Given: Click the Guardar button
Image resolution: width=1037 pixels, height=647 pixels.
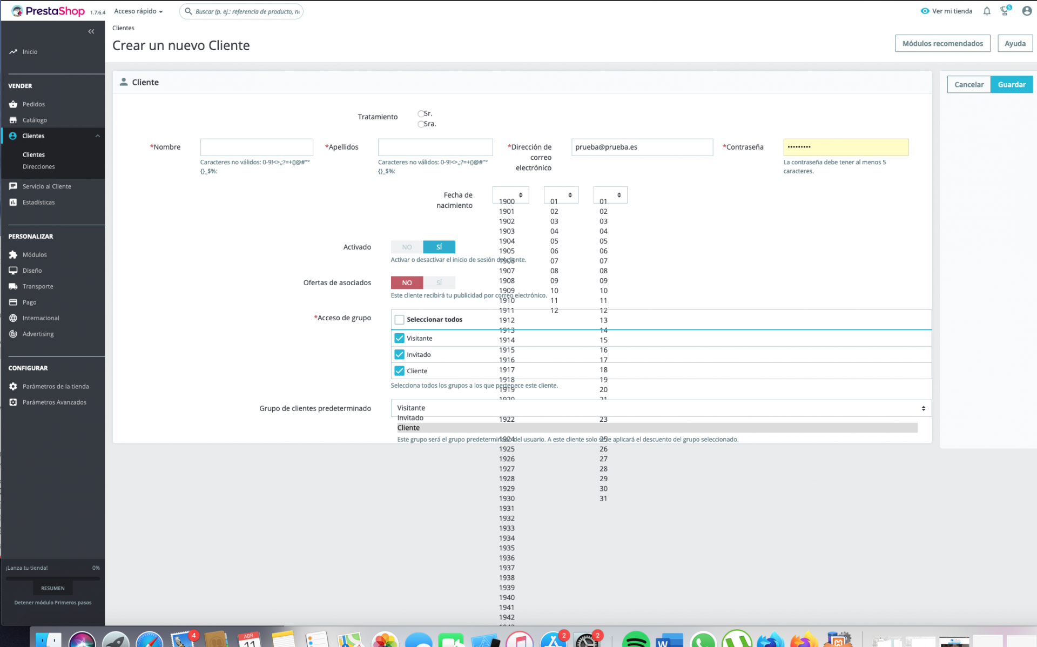Looking at the screenshot, I should (1011, 85).
